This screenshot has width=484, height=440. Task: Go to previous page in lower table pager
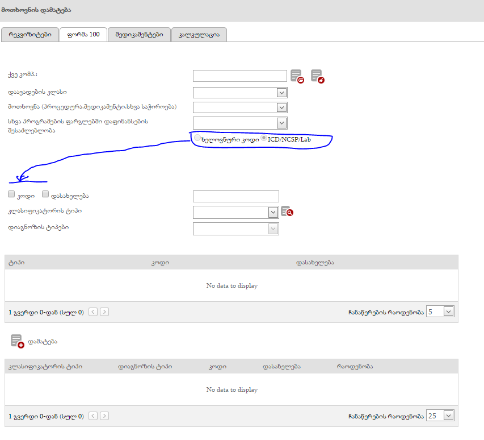tap(93, 416)
